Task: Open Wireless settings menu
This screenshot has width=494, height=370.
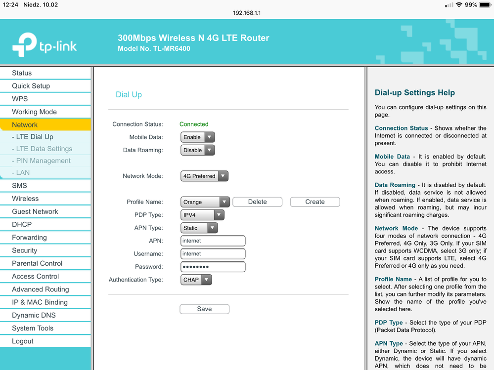Action: coord(45,199)
